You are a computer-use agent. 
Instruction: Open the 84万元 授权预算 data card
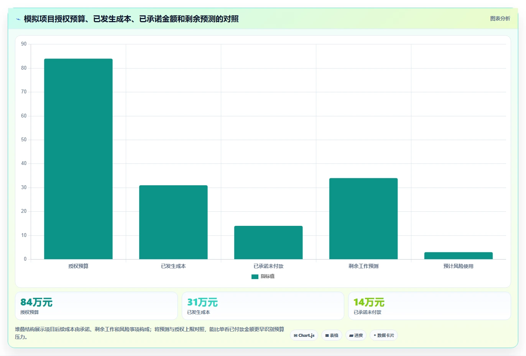pyautogui.click(x=96, y=306)
